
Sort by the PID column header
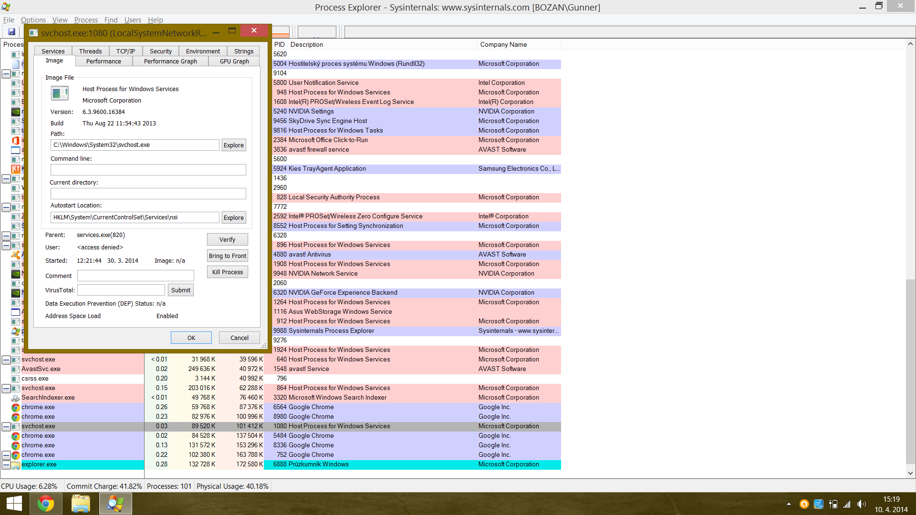point(280,44)
